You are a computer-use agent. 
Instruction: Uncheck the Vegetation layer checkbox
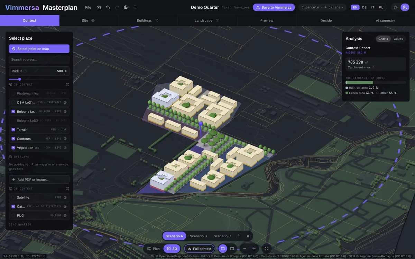13,147
